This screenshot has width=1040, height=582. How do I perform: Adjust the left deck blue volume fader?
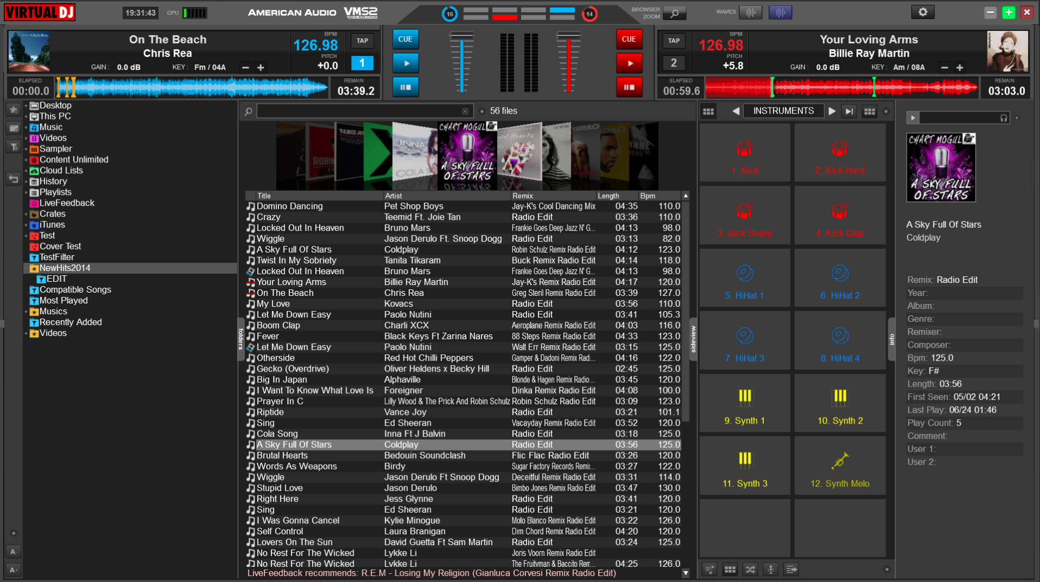461,62
